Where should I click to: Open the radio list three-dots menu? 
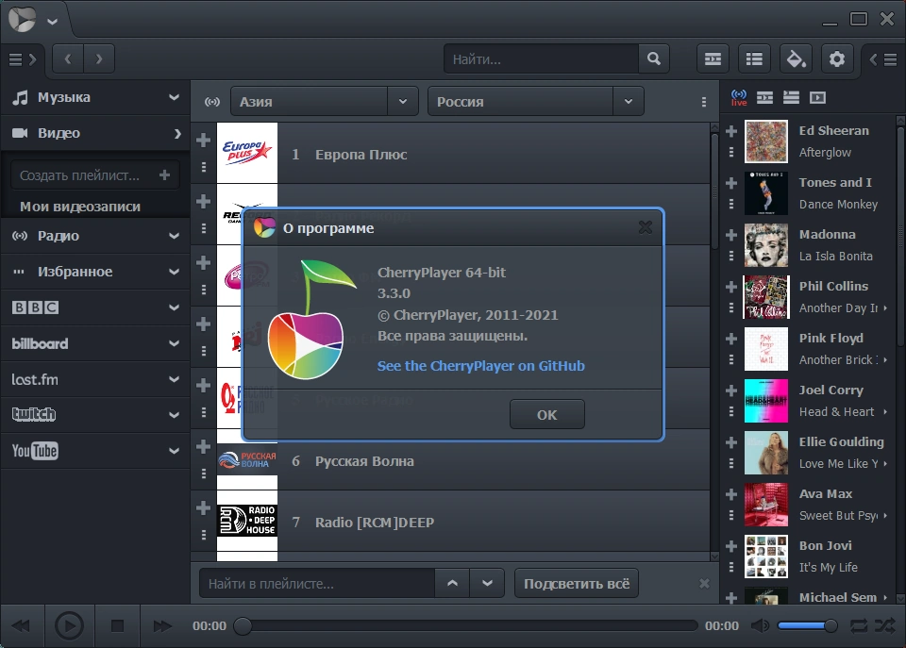[703, 102]
